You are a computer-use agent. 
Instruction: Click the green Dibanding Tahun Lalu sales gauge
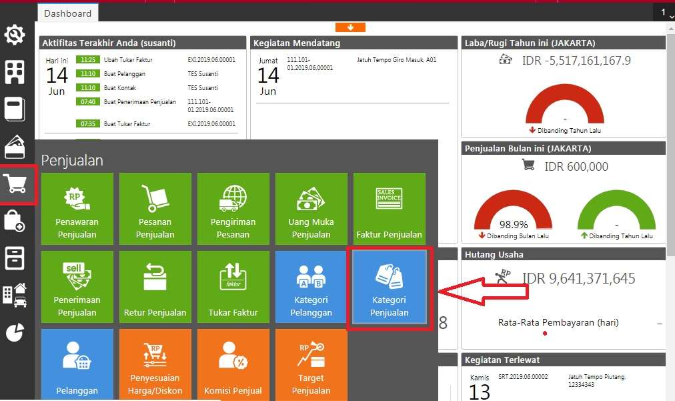tap(616, 210)
